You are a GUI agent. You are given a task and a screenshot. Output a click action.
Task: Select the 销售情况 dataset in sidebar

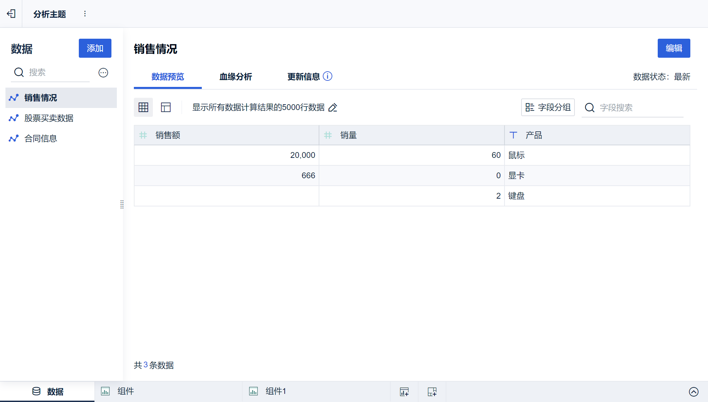(41, 98)
